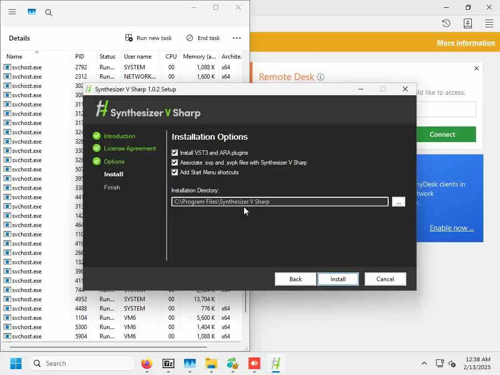Open the clock and date flyout
The image size is (500, 375).
pyautogui.click(x=477, y=363)
